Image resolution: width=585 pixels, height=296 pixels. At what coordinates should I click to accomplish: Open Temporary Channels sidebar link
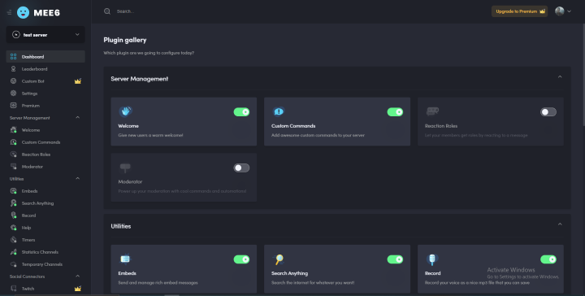45,264
